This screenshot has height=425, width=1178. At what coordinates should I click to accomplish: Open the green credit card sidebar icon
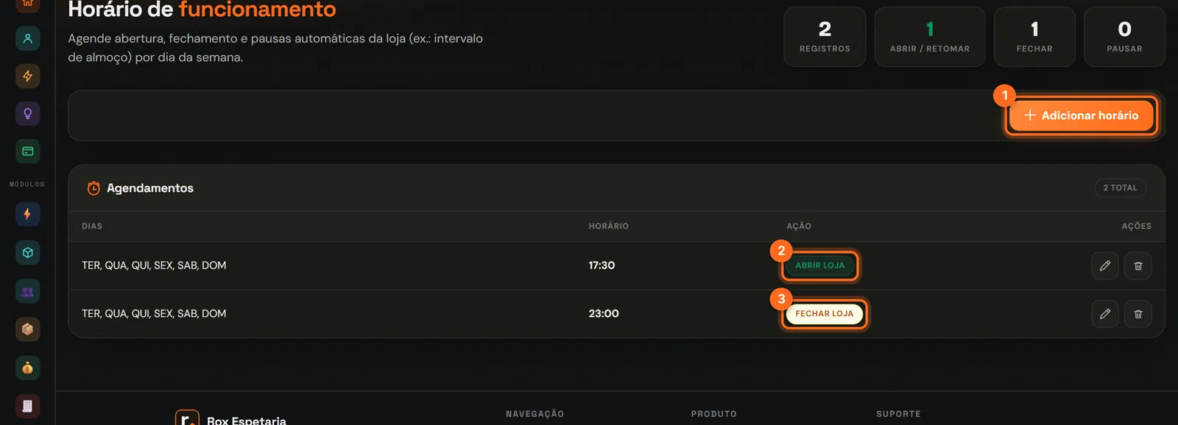(x=27, y=151)
